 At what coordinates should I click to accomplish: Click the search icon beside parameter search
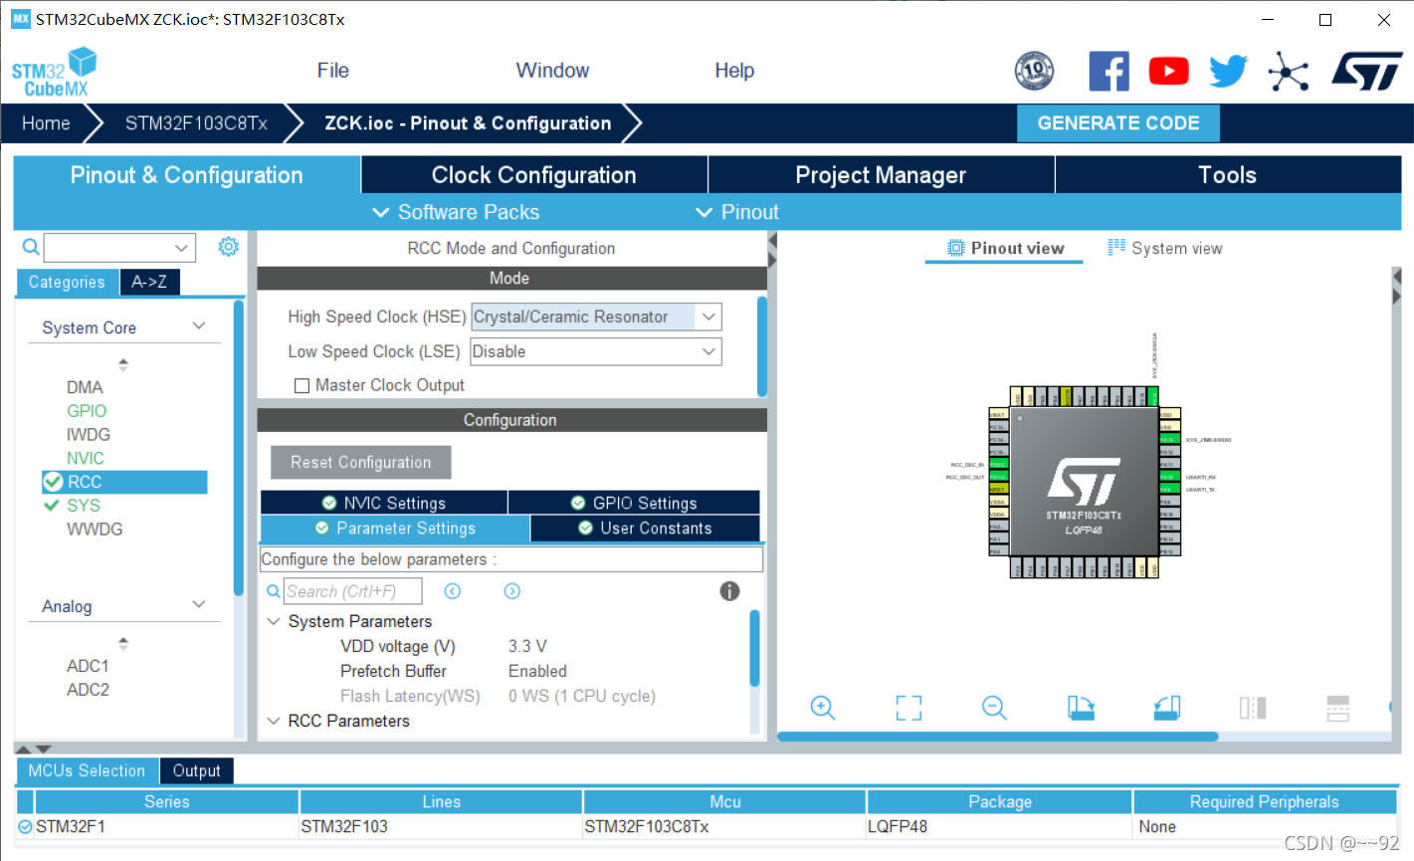pyautogui.click(x=274, y=591)
